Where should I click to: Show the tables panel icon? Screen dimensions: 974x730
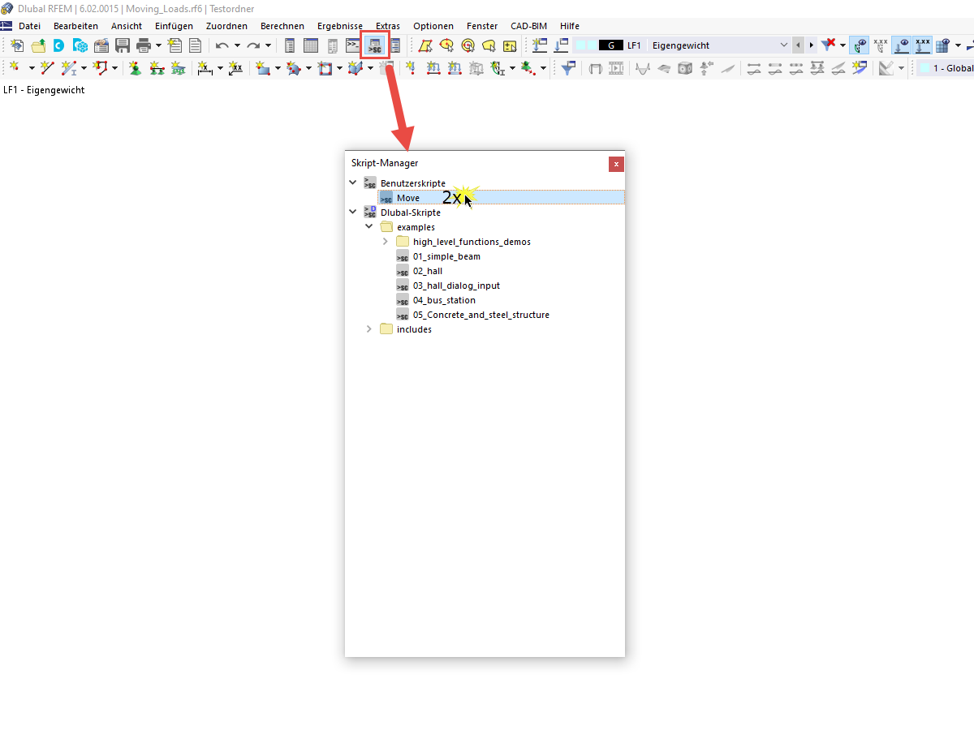click(x=311, y=45)
